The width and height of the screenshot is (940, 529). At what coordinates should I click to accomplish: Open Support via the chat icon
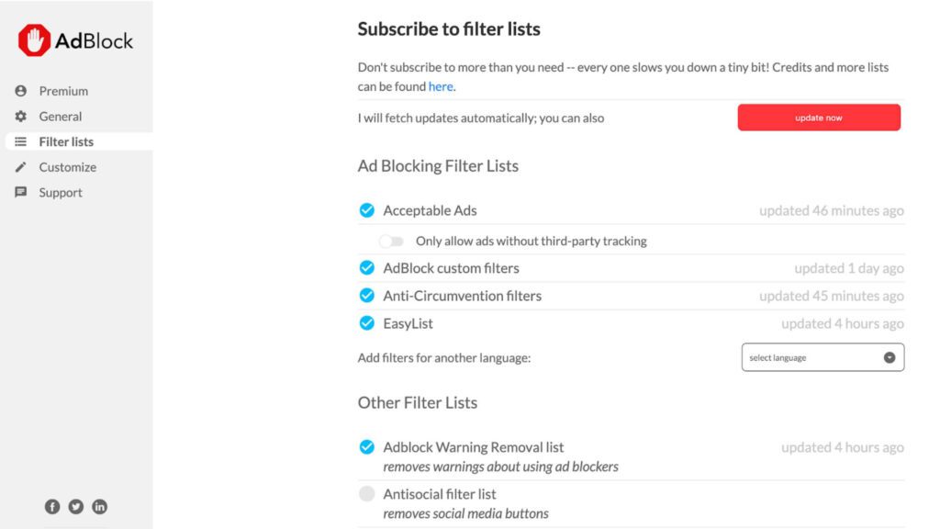coord(20,192)
